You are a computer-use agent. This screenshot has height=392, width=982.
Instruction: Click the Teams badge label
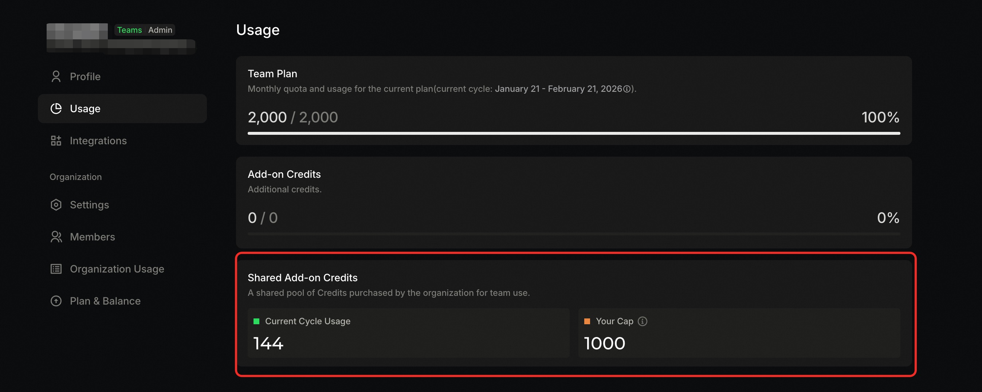click(129, 30)
